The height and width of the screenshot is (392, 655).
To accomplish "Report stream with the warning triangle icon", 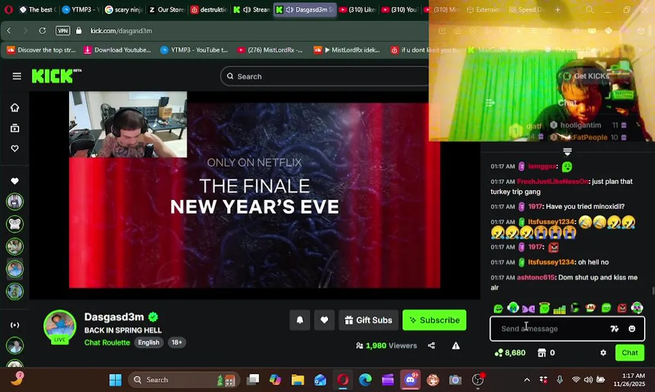I will tap(456, 345).
